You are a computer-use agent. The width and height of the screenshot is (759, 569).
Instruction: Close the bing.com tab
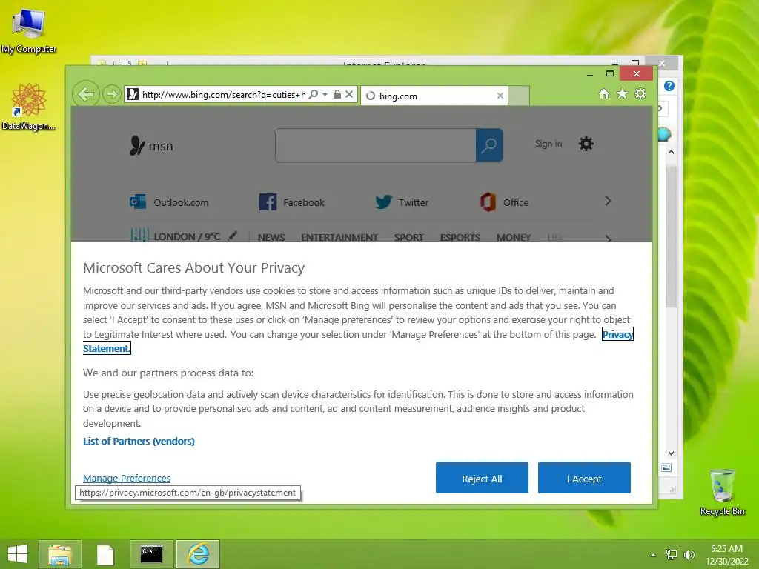click(x=500, y=96)
